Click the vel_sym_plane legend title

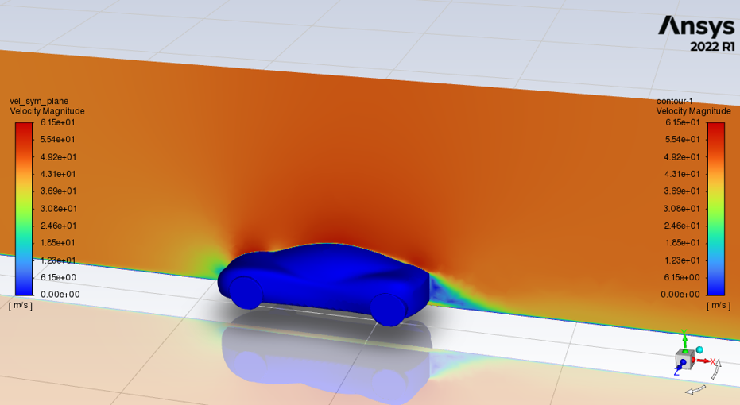click(39, 101)
